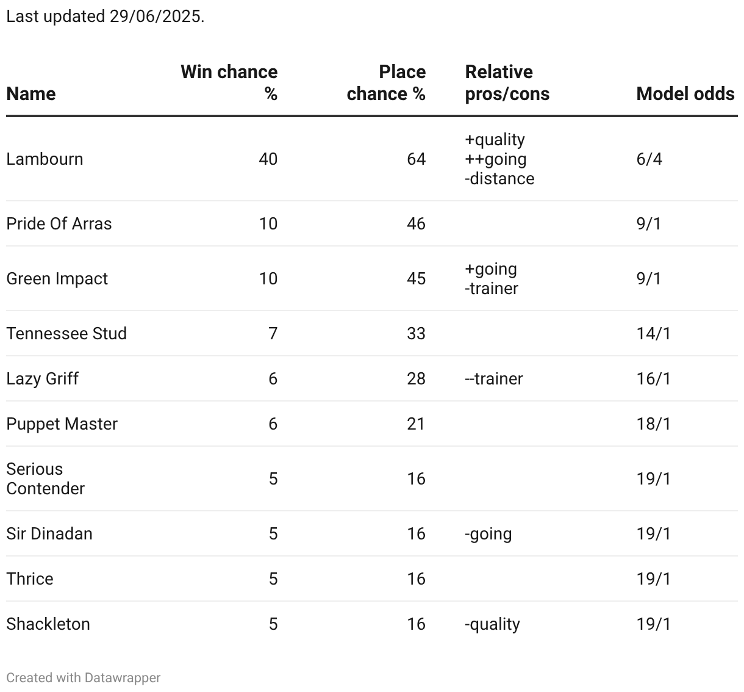Click the Place chance % header
Image resolution: width=744 pixels, height=692 pixels.
[386, 82]
